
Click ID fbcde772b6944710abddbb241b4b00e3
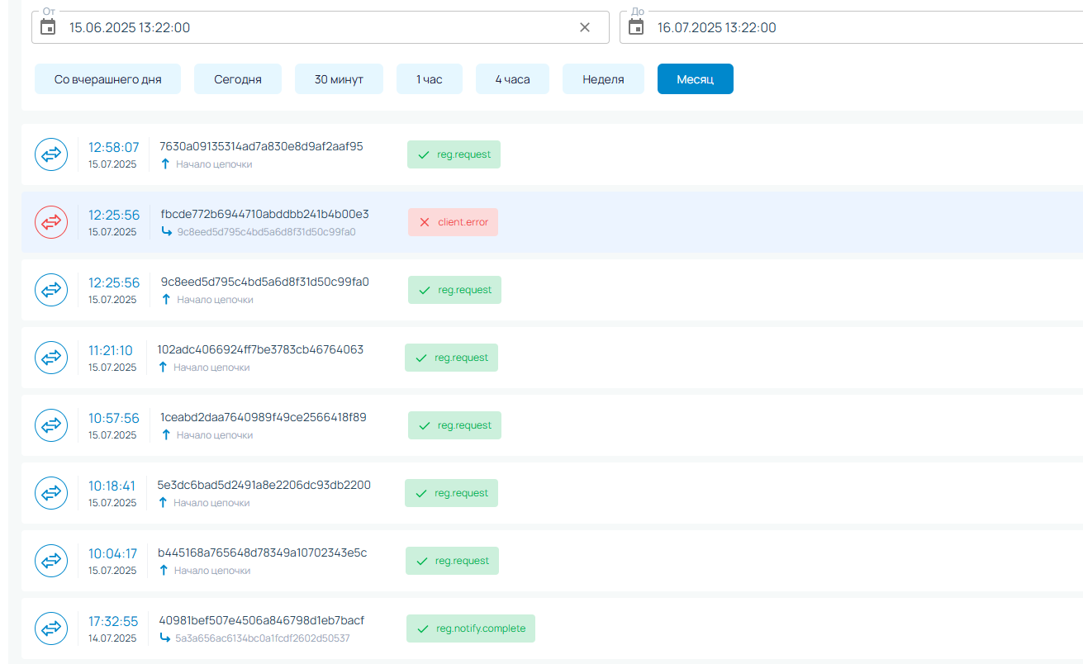coord(265,214)
